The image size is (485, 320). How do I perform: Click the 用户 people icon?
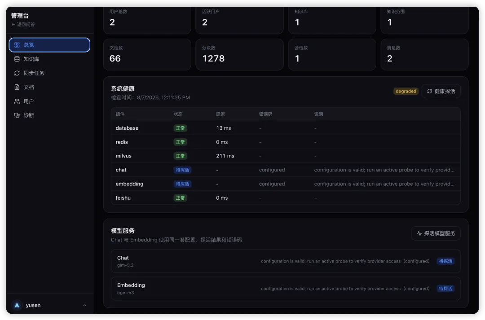pos(17,101)
